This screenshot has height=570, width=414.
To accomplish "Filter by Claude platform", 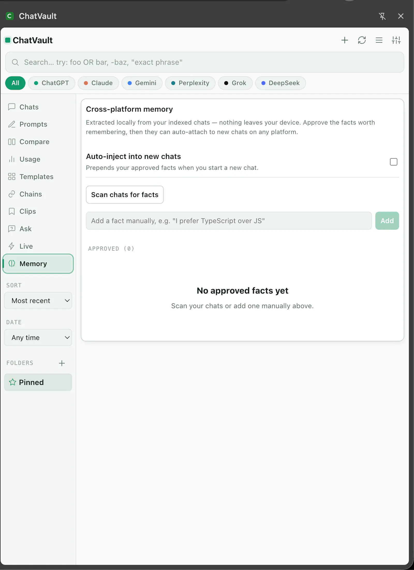I will tap(98, 83).
